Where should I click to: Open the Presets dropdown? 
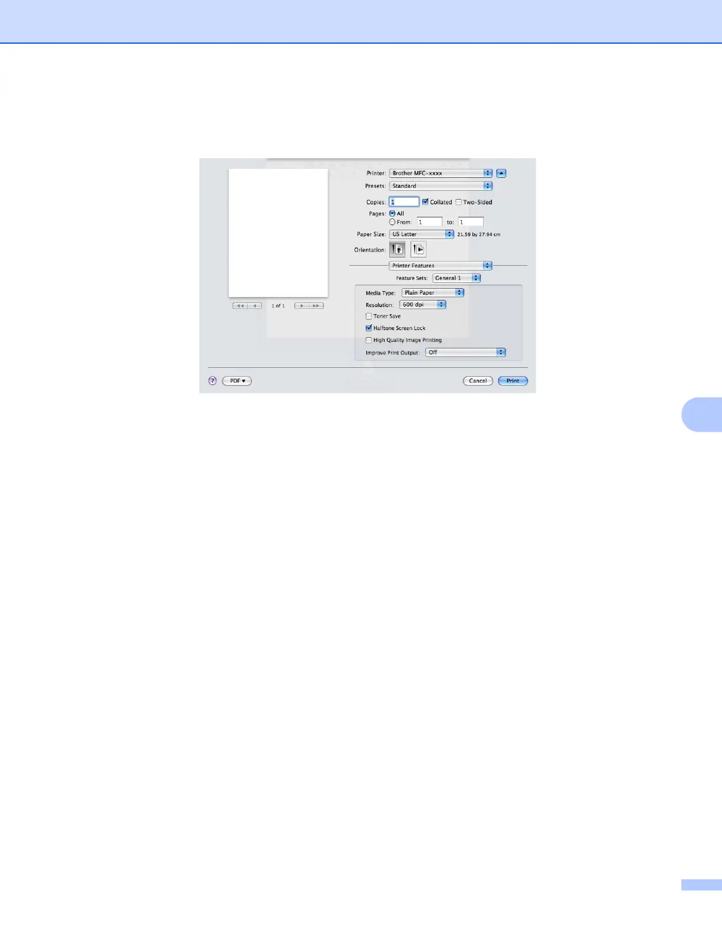pyautogui.click(x=441, y=185)
